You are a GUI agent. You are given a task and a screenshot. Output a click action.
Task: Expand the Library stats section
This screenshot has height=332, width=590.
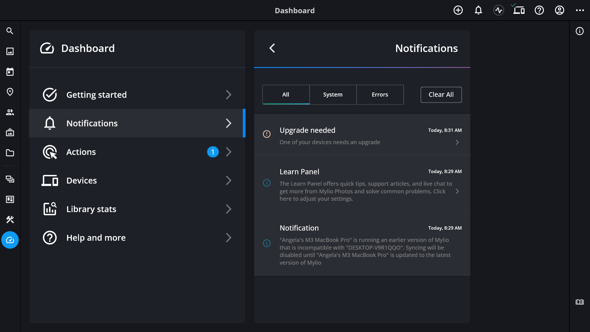point(137,209)
